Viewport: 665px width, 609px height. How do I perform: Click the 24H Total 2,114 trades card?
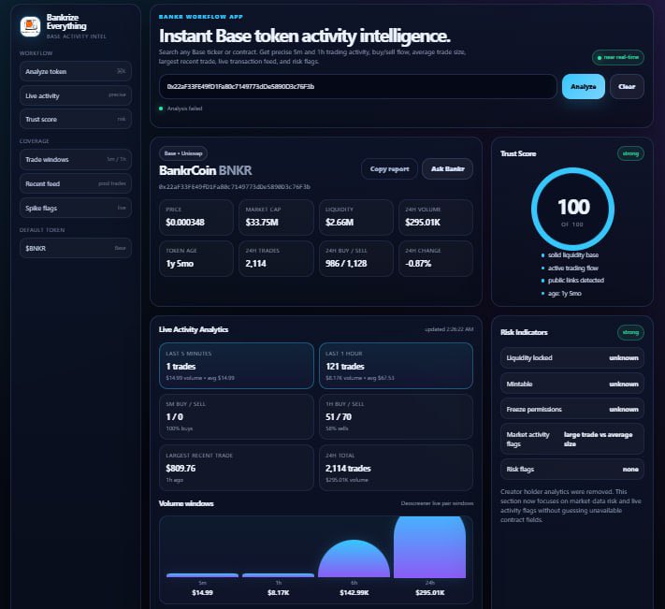click(x=396, y=468)
